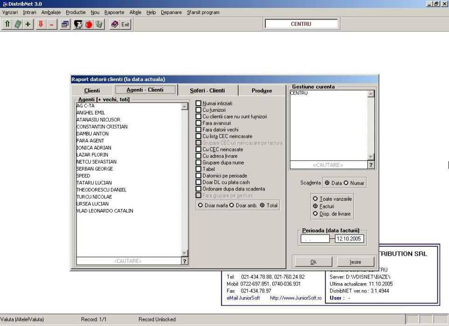Open the Ambalaje menu

point(51,12)
